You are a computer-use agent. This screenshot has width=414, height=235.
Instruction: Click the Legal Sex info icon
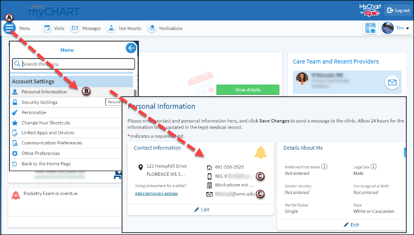coord(373,167)
